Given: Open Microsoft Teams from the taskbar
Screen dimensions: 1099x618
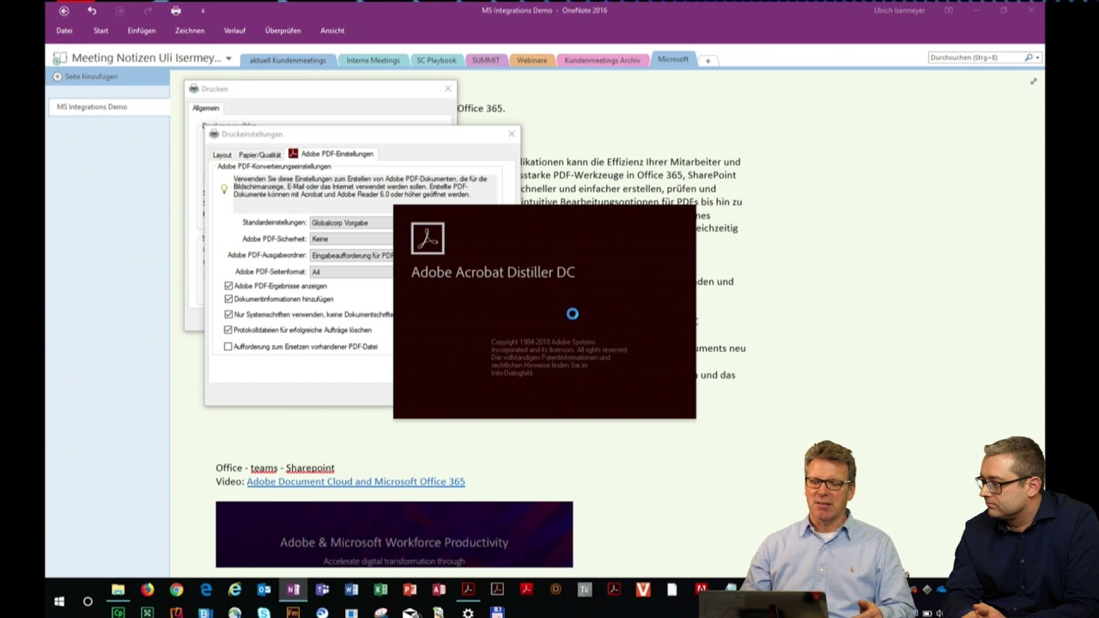Looking at the screenshot, I should 323,590.
